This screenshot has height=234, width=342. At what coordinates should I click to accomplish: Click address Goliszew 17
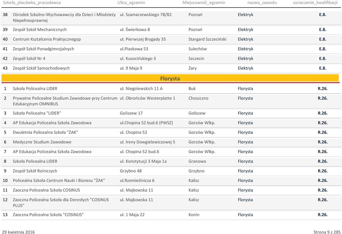(131, 113)
